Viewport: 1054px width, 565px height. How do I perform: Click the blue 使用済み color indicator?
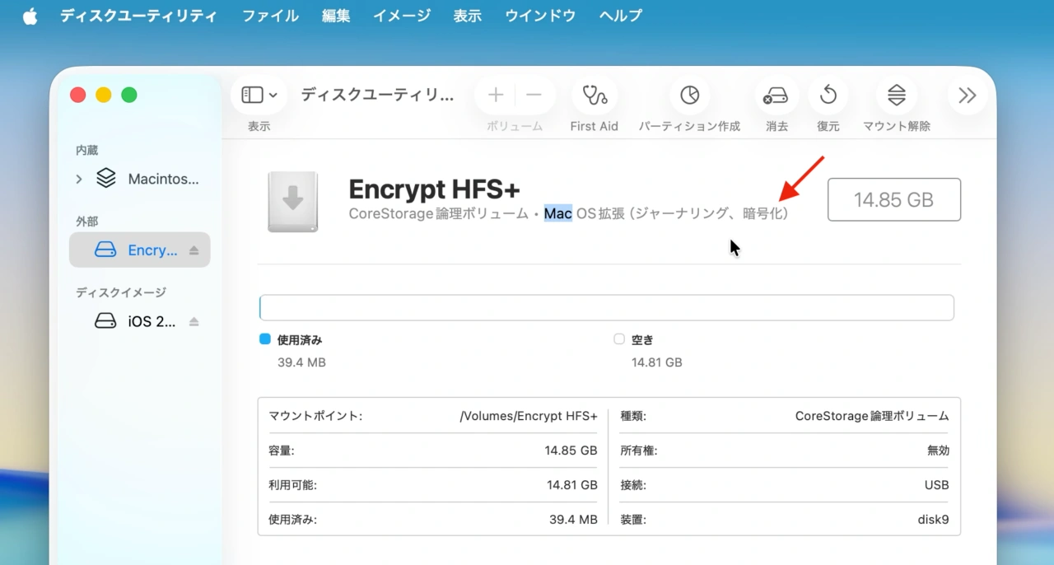pos(265,339)
